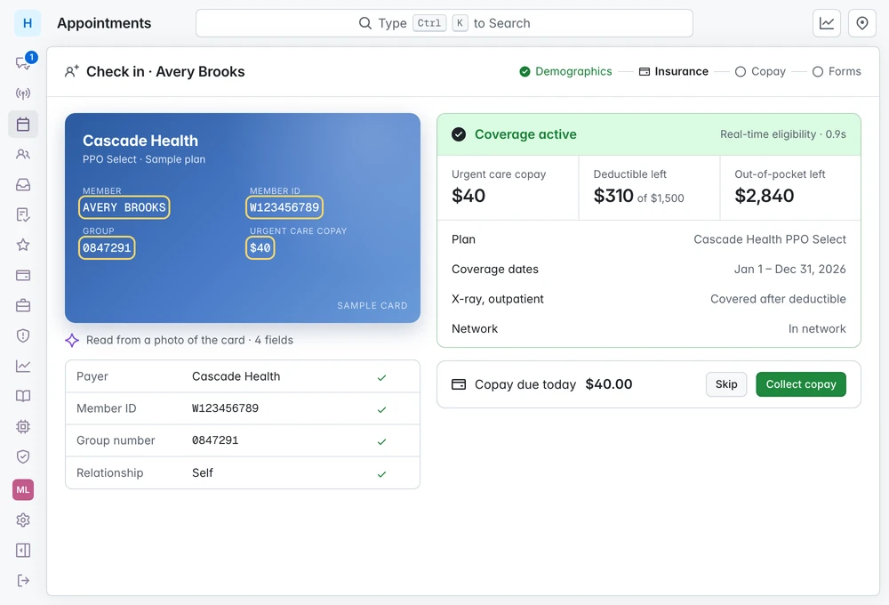The image size is (889, 605).
Task: Click the Member ID row checkmark
Action: click(x=381, y=409)
